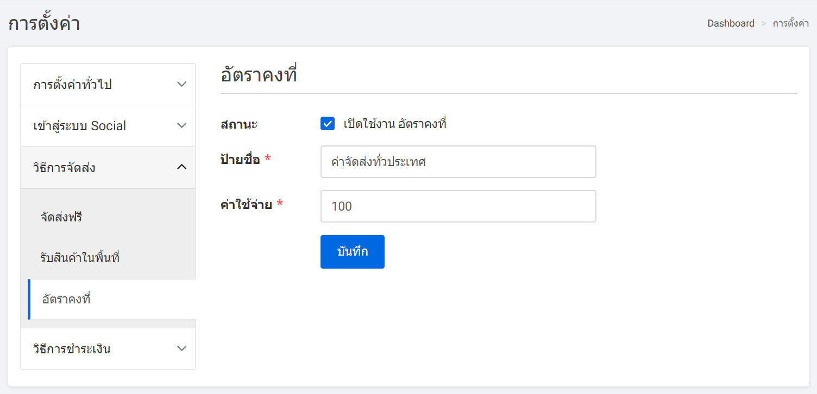Expand the เข้าสู่ระบบ Social chevron
The image size is (817, 394).
point(182,126)
